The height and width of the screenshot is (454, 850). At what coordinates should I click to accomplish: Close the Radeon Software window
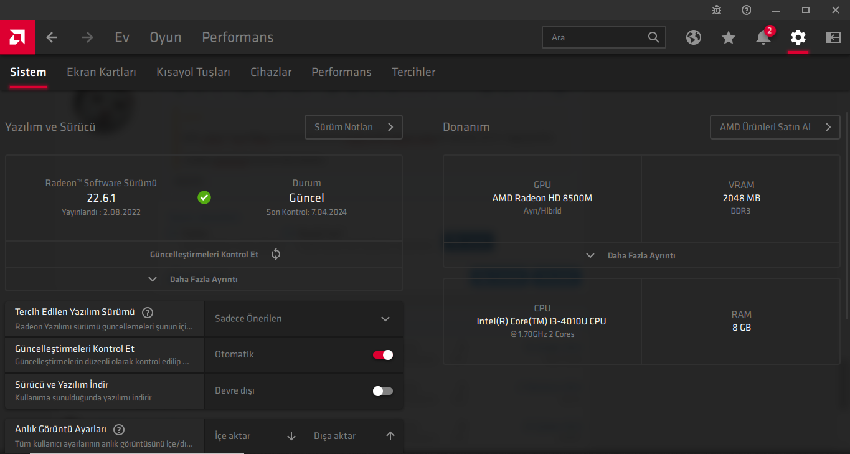[835, 10]
